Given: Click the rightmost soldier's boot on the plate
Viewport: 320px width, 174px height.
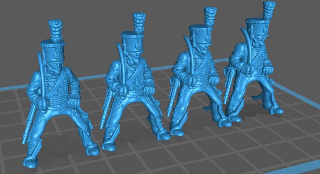Looking at the screenshot, I should 275,110.
